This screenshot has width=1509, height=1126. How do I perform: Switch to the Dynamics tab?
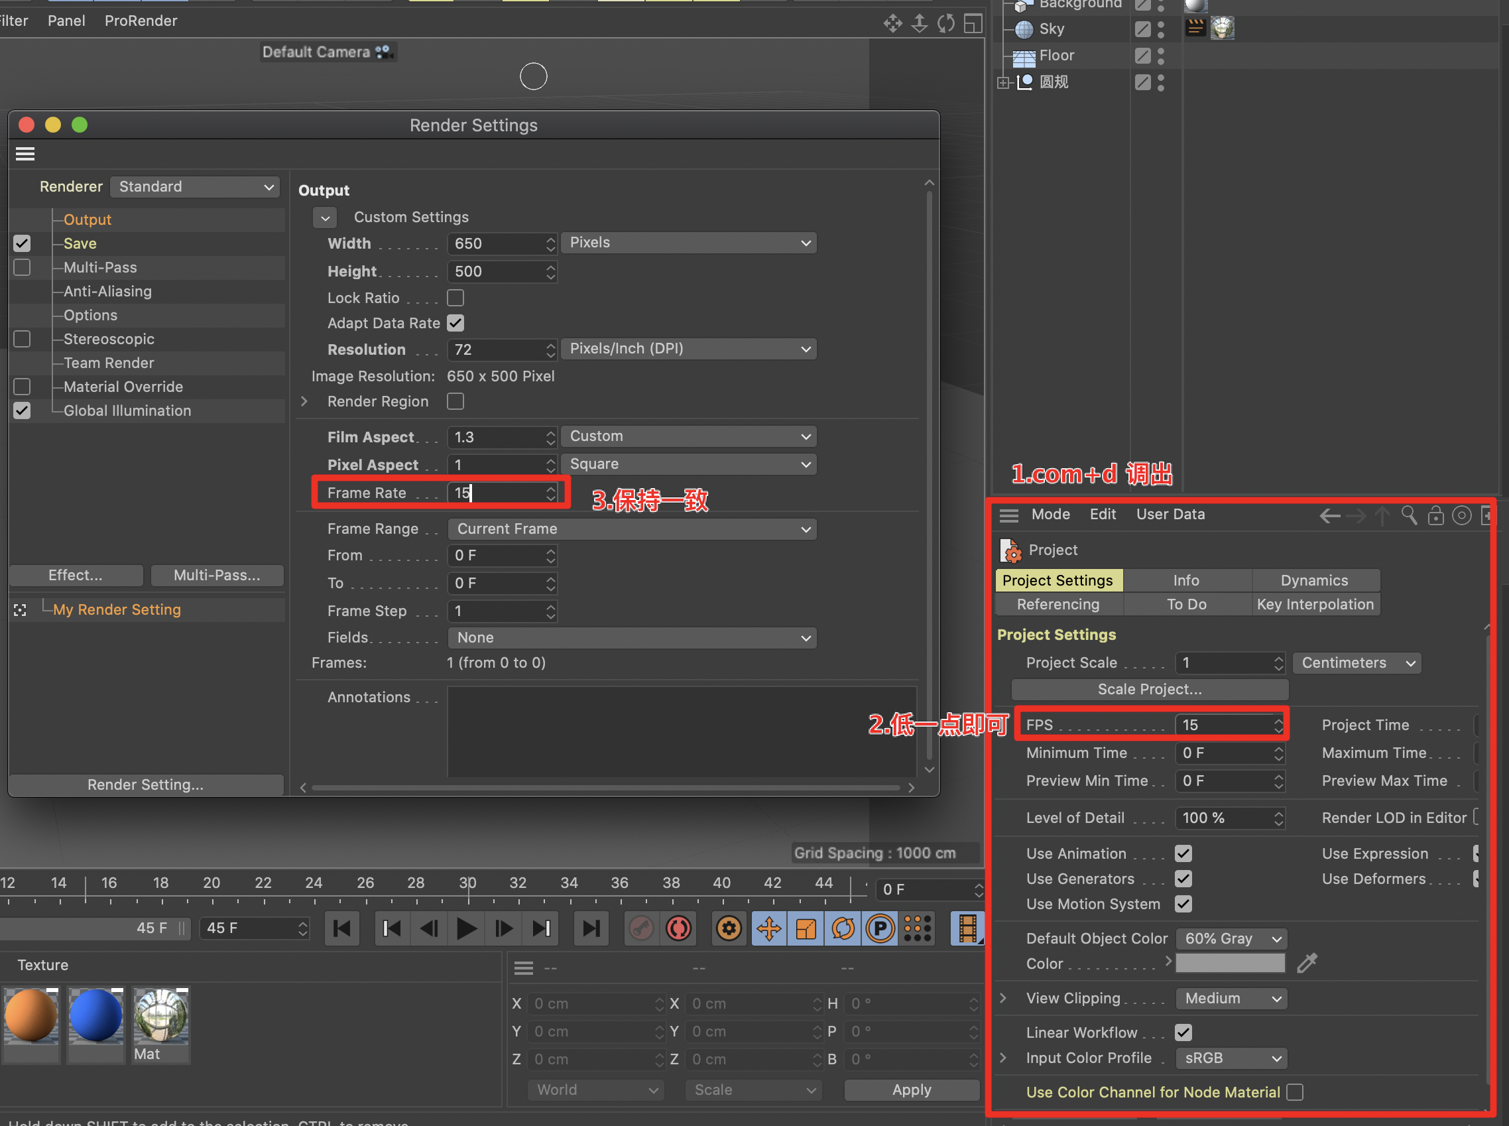1313,580
